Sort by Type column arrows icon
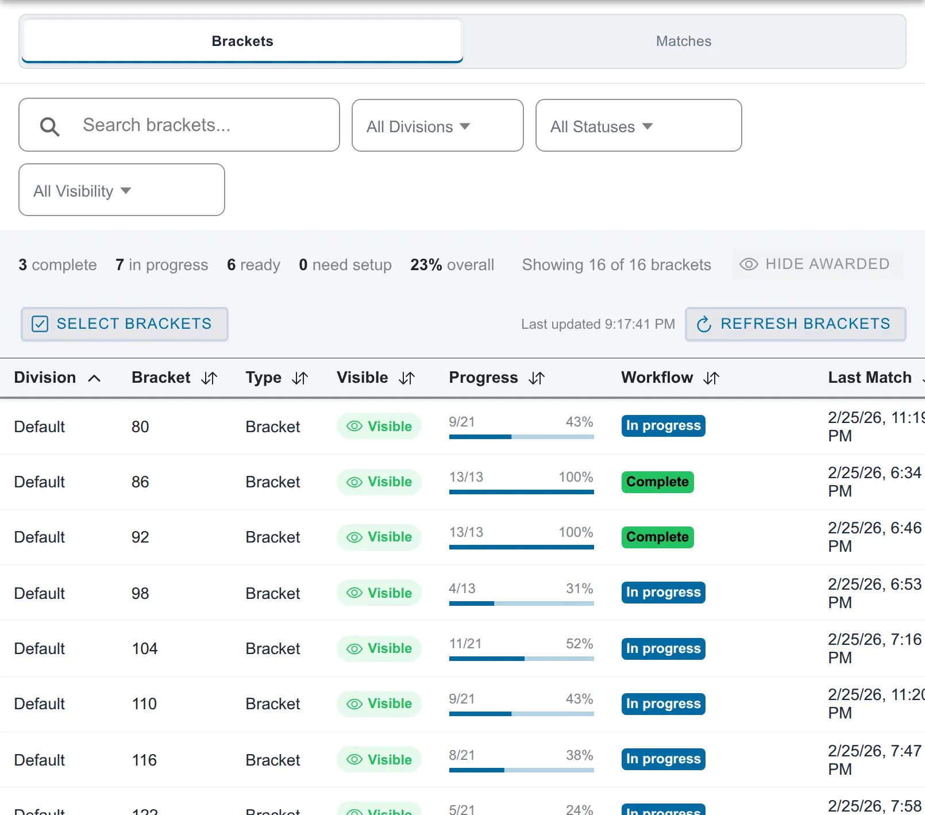 click(300, 378)
